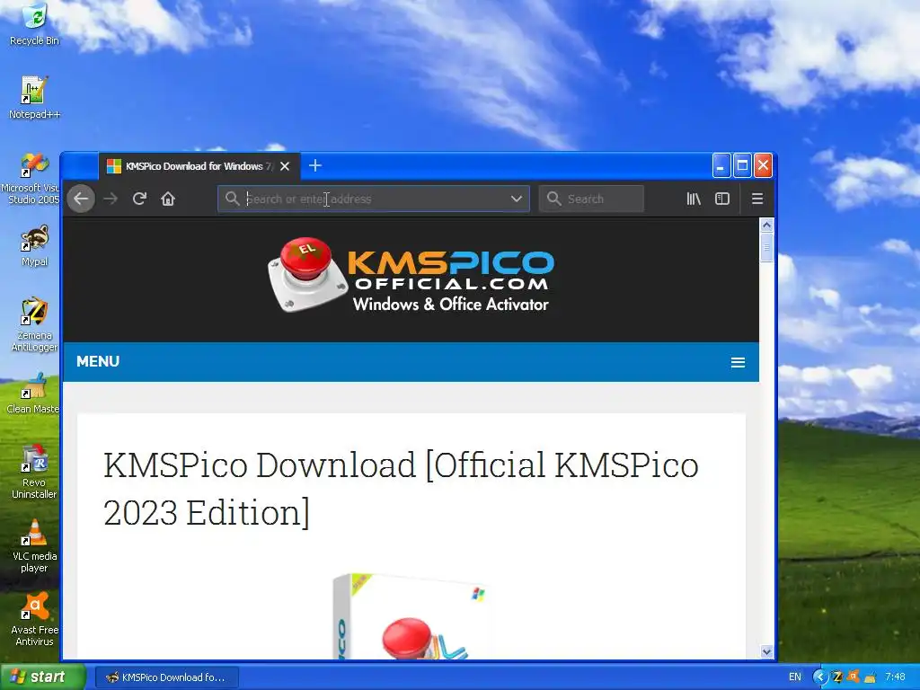
Task: Expand the address bar history dropdown
Action: pyautogui.click(x=517, y=199)
